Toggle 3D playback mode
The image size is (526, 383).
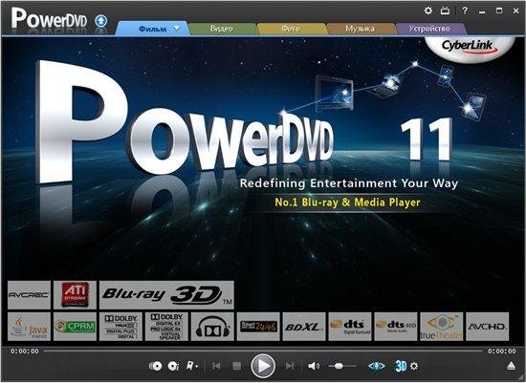click(x=401, y=366)
